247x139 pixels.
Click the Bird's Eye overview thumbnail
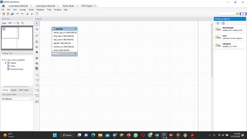pos(17,38)
